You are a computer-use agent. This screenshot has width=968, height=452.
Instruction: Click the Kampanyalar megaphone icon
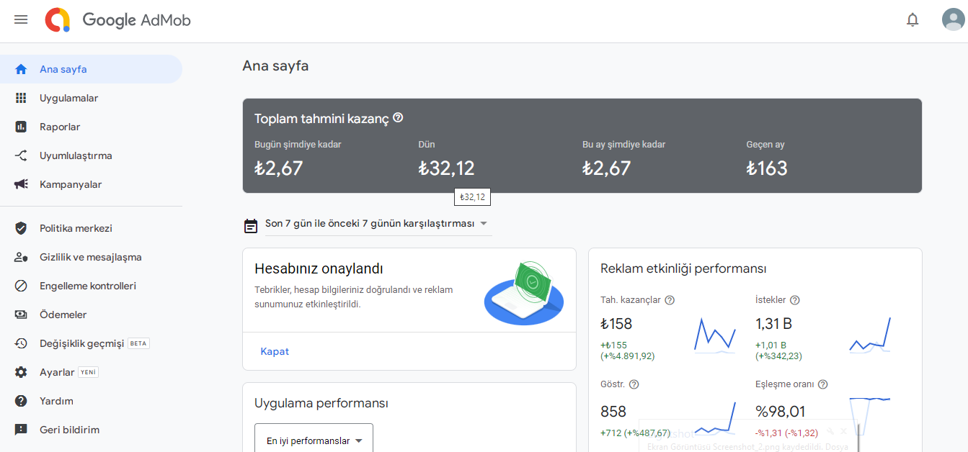(x=21, y=184)
